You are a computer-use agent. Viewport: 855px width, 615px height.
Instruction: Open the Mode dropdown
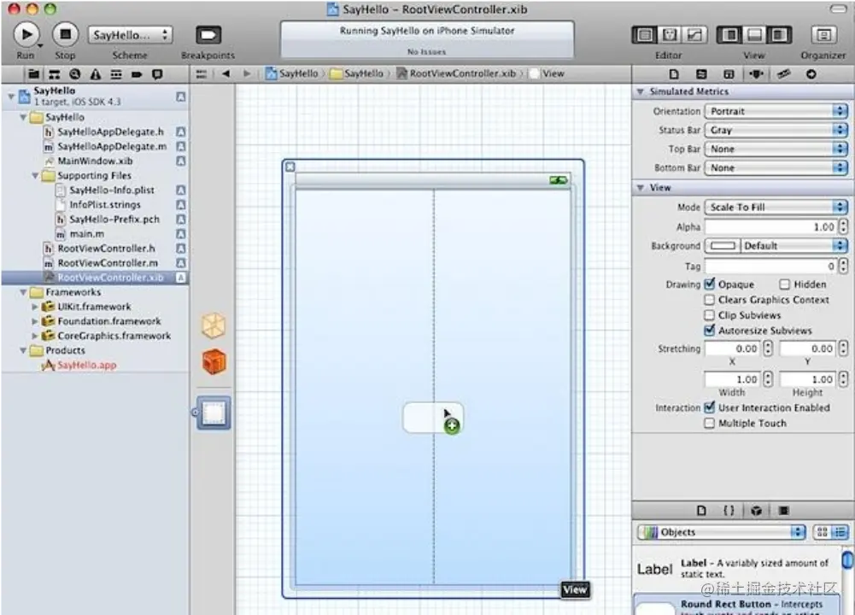pos(776,208)
